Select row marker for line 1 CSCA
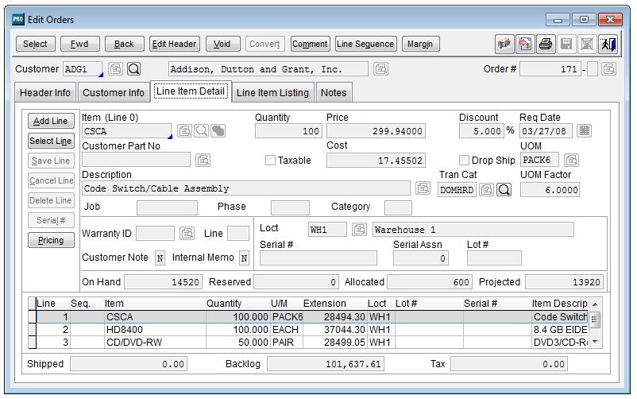 (x=32, y=317)
